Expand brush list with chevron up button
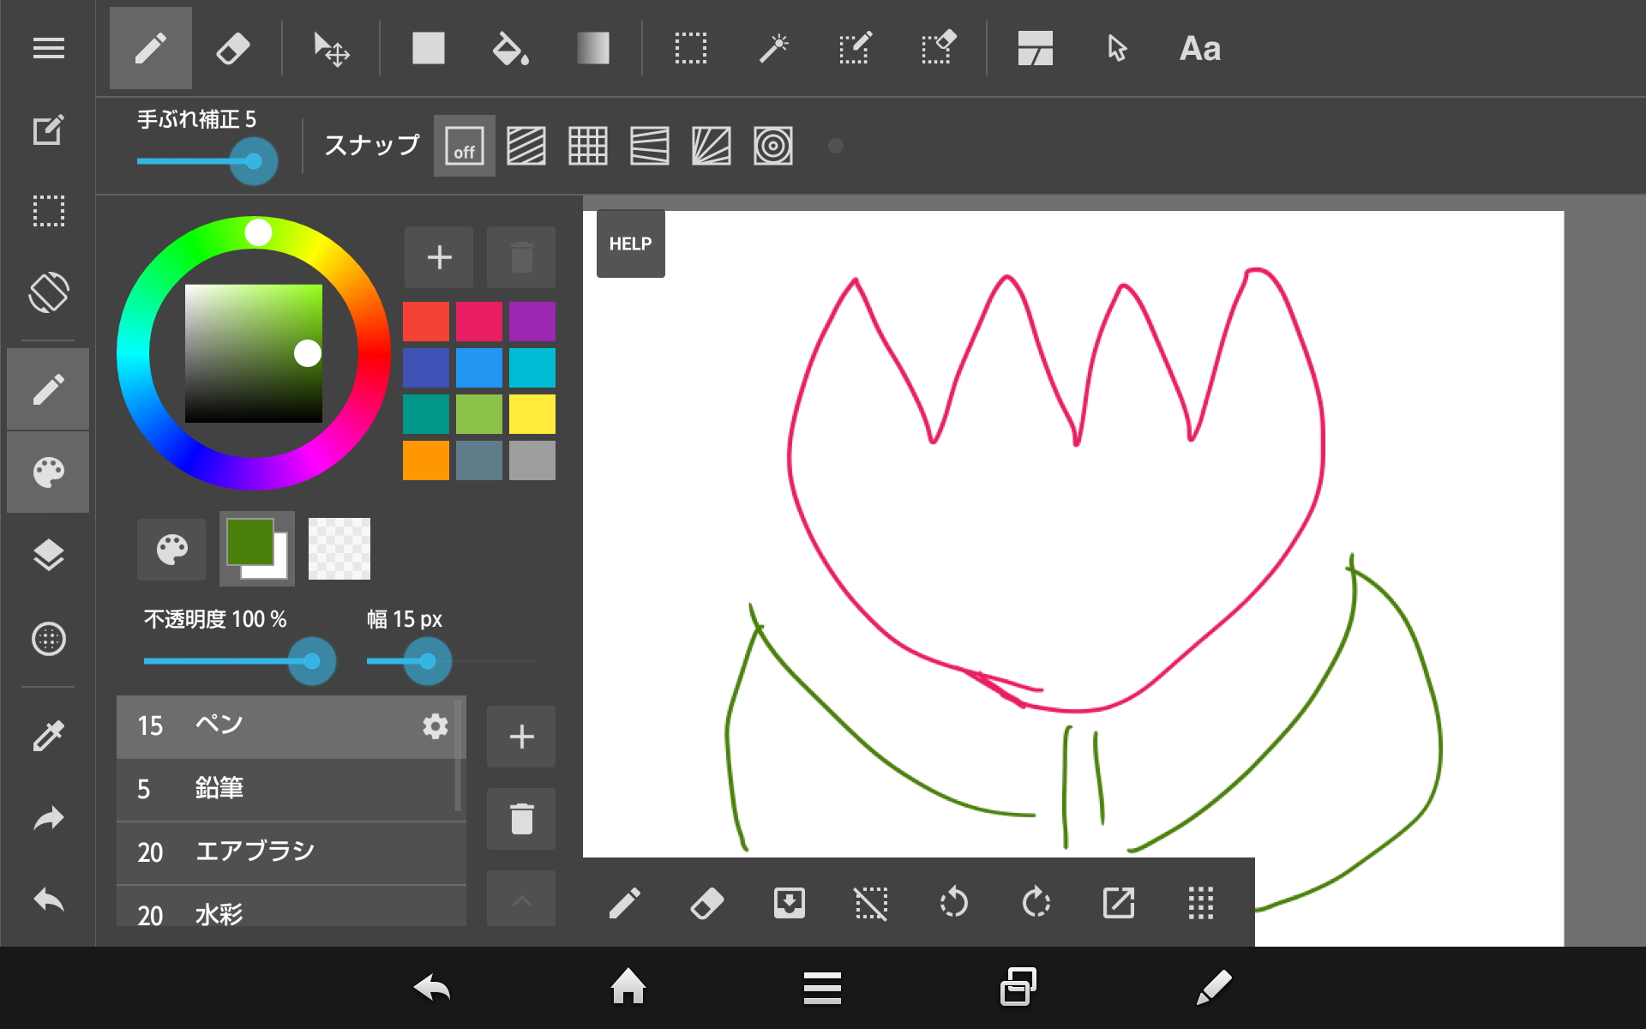The height and width of the screenshot is (1029, 1646). click(521, 900)
